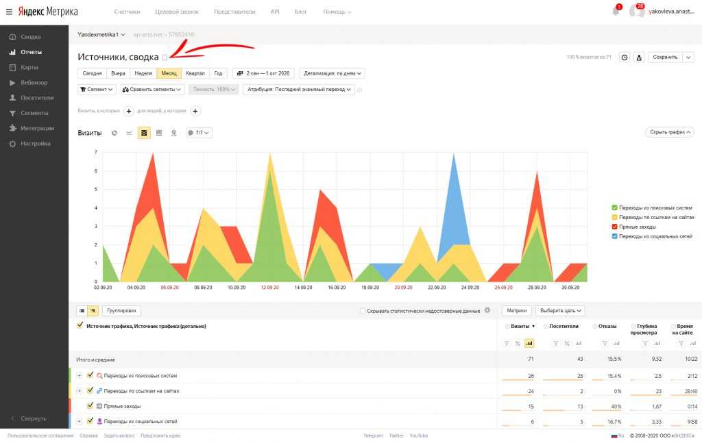This screenshot has width=702, height=443.
Task: Switch the table to flat list view
Action: point(82,311)
